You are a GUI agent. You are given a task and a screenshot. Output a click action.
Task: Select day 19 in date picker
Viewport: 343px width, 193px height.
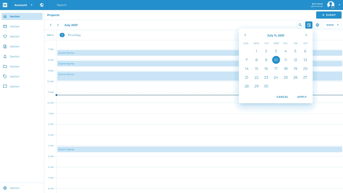coord(295,69)
